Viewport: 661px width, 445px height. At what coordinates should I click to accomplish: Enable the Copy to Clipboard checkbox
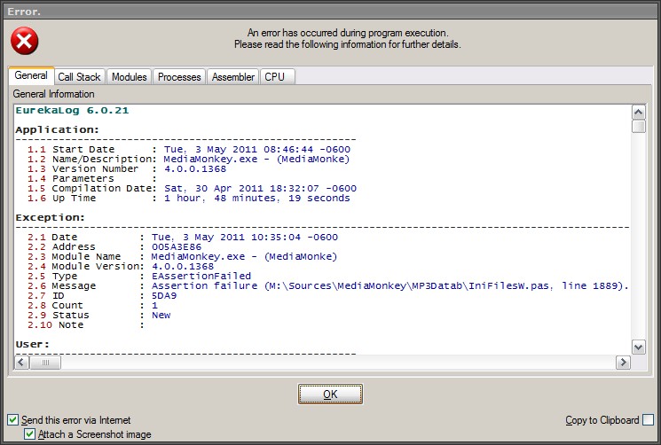pos(648,420)
